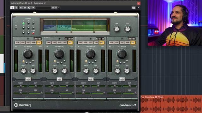The image size is (202, 113).
Task: Toggle DELAY button in band 2
Action: (59, 79)
